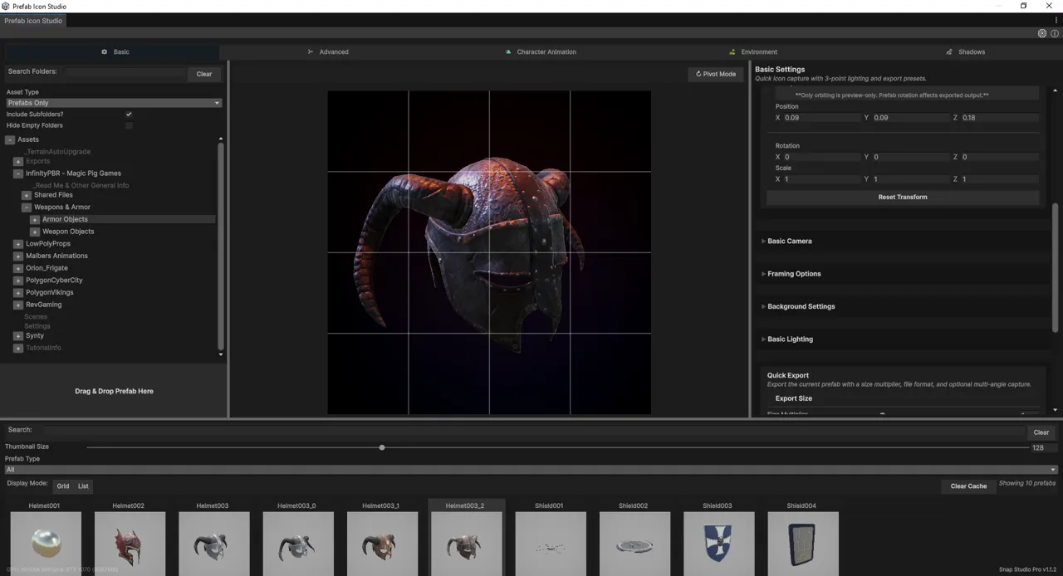Click the Position Y field
This screenshot has width=1063, height=576.
pos(911,118)
